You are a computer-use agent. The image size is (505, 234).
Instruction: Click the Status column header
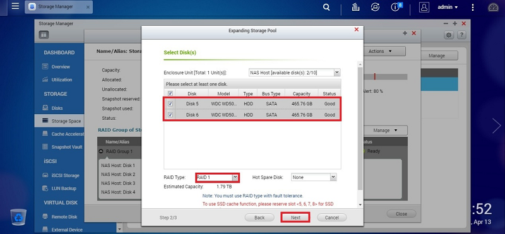point(329,94)
